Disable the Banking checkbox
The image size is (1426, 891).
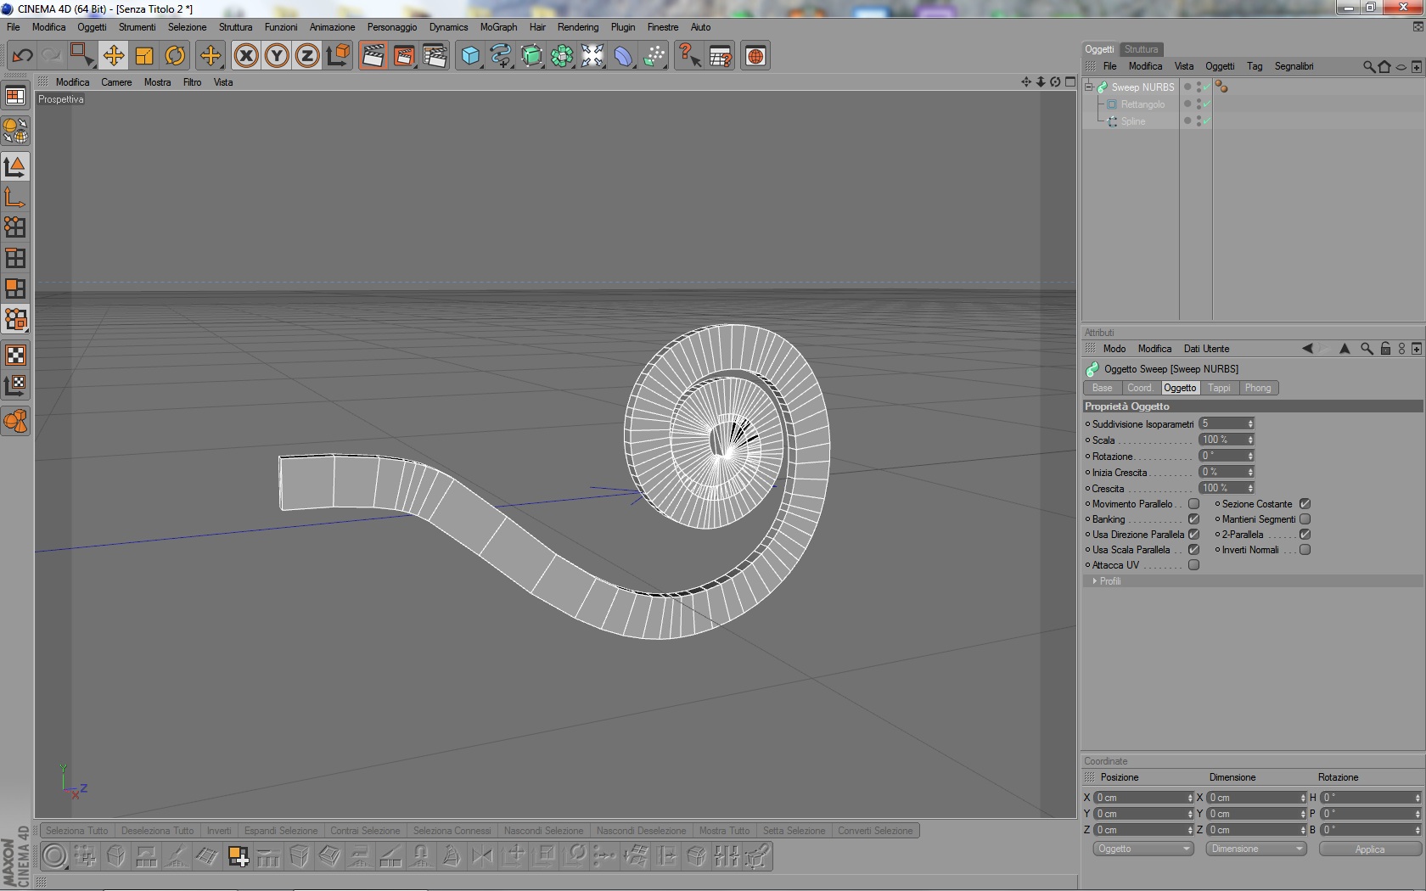click(x=1193, y=519)
